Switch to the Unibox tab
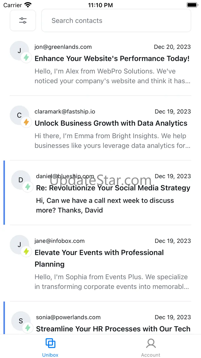Screen dimensions: 201x358 pyautogui.click(x=50, y=347)
